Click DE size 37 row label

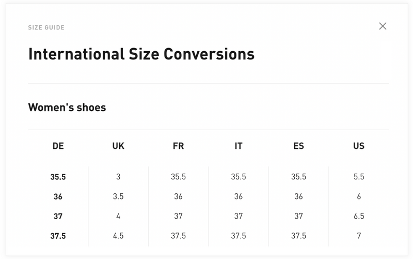click(58, 216)
